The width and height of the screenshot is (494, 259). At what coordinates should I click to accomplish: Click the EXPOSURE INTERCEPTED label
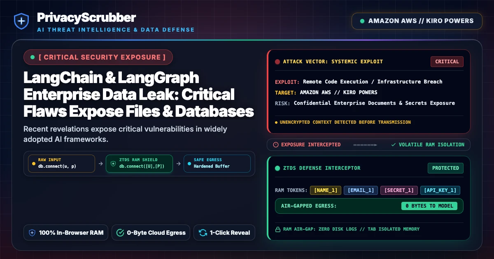point(311,145)
